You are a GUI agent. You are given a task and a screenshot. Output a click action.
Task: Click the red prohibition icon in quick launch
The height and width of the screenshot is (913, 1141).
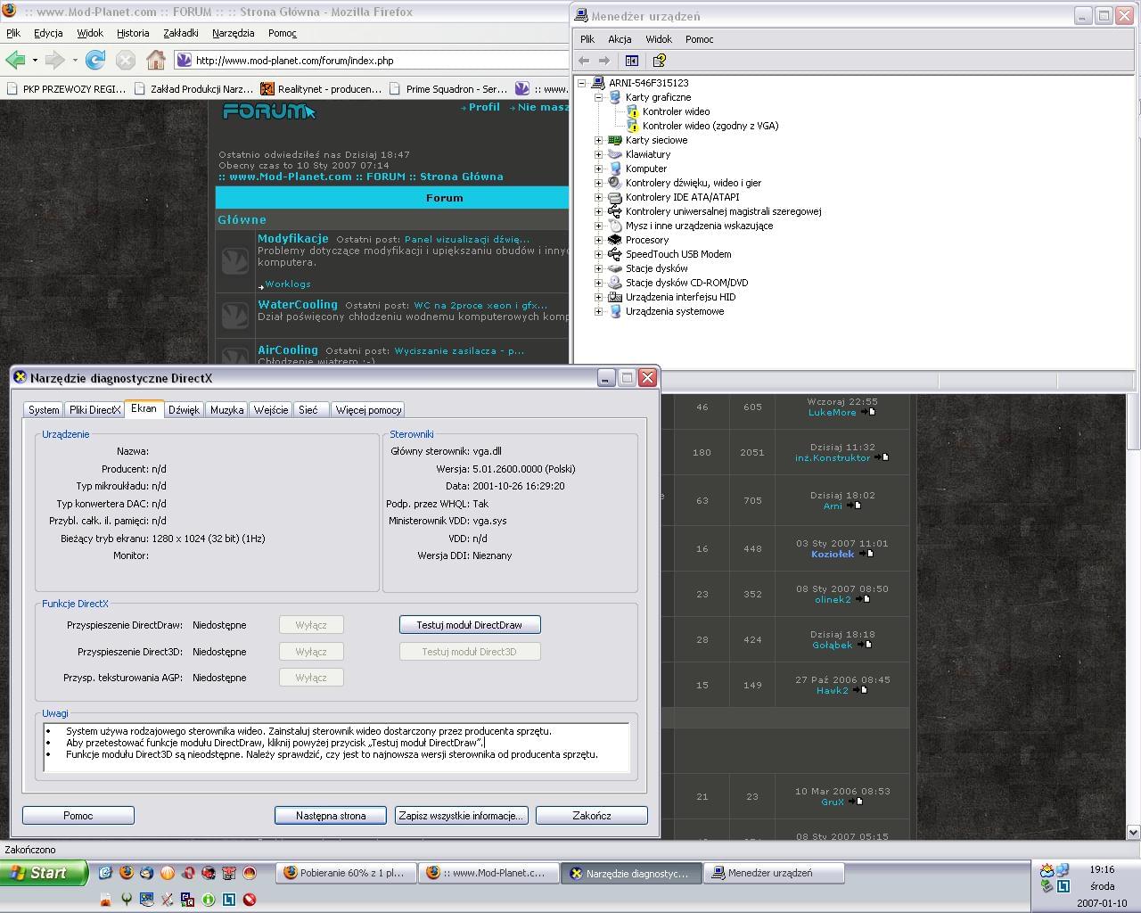[x=250, y=900]
